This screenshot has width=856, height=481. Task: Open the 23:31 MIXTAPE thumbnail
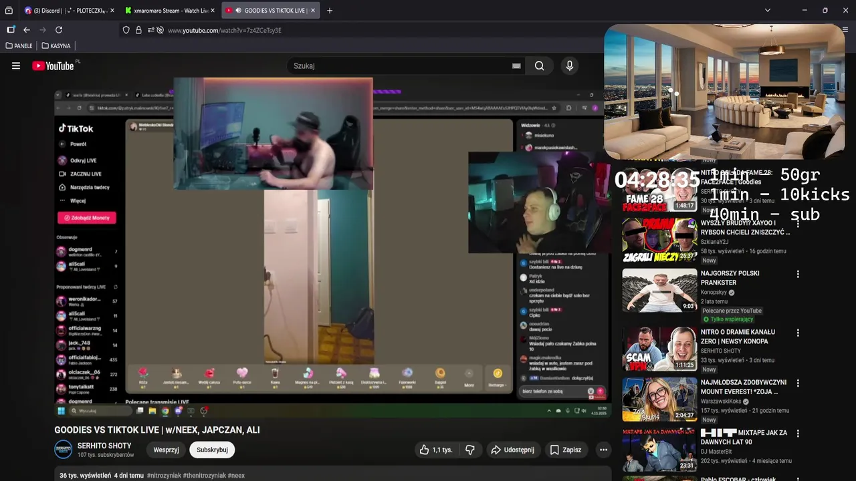[x=659, y=450]
